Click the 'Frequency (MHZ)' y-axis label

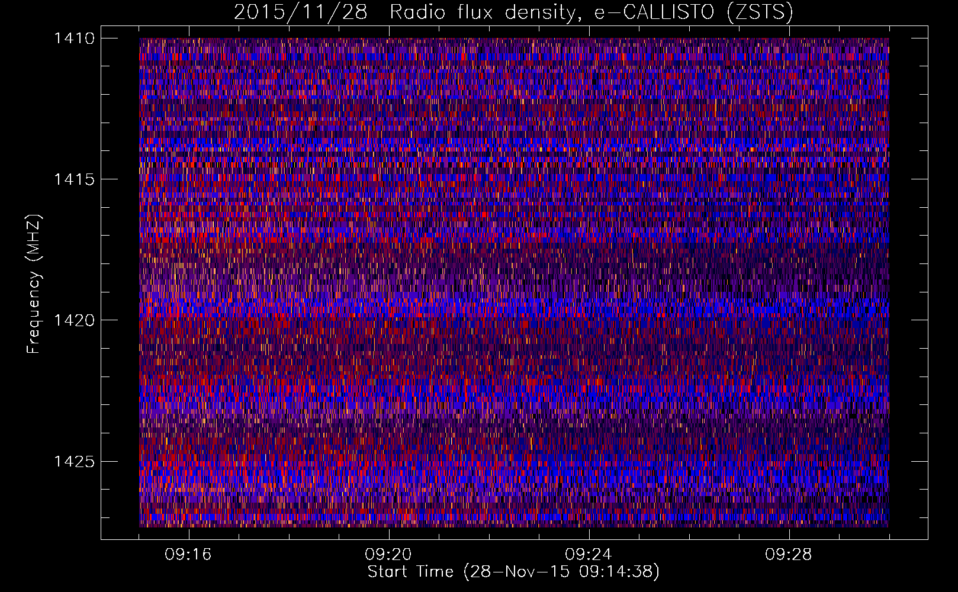click(x=34, y=284)
